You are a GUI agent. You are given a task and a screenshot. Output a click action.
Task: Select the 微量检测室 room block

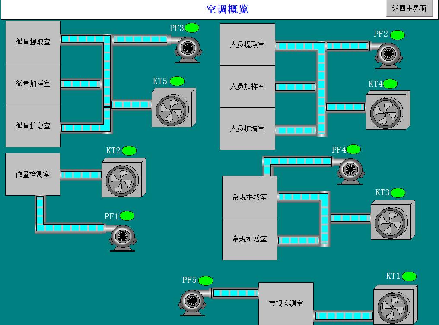tap(33, 174)
